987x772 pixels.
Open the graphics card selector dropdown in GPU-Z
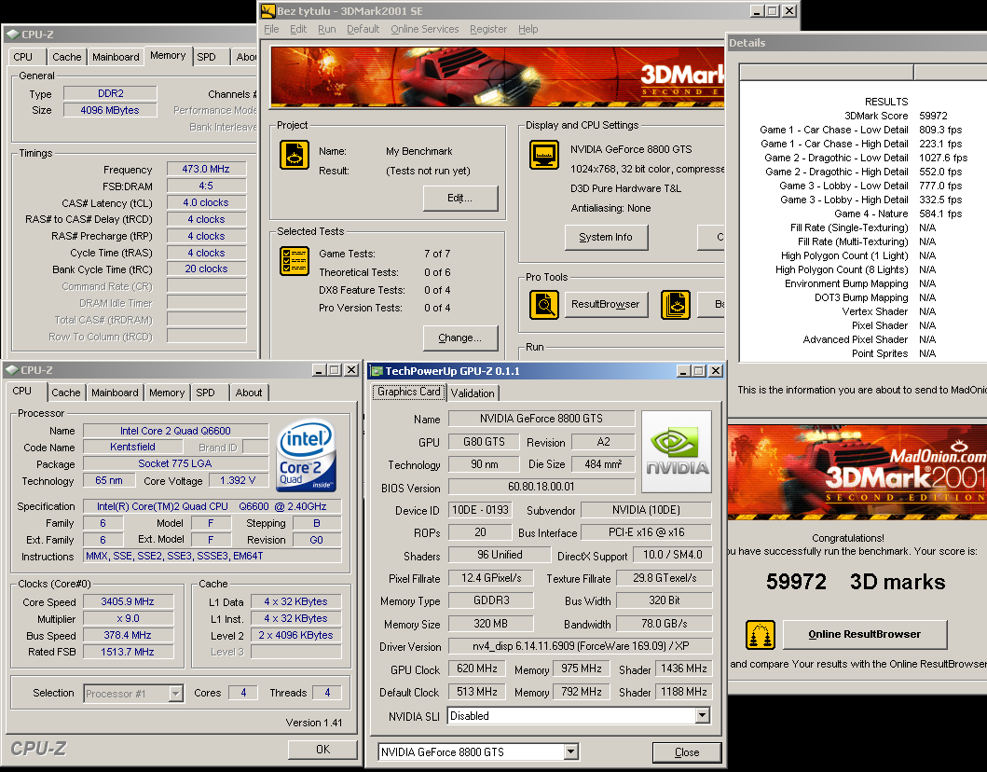570,751
